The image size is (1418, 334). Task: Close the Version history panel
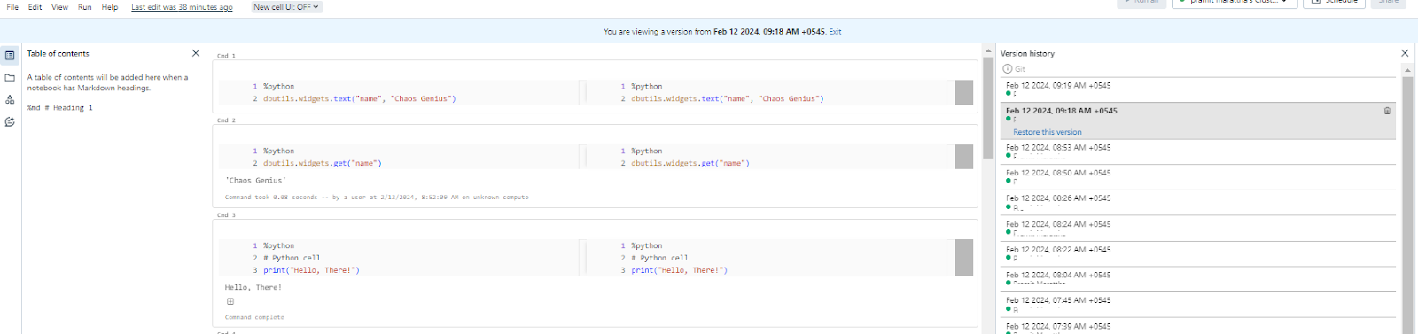[x=1405, y=53]
